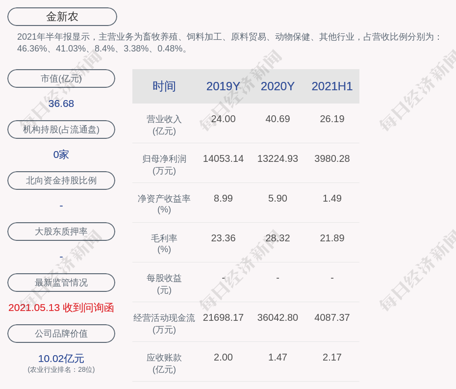
Task: Click the 公司品牌价值 pill
Action: [61, 334]
